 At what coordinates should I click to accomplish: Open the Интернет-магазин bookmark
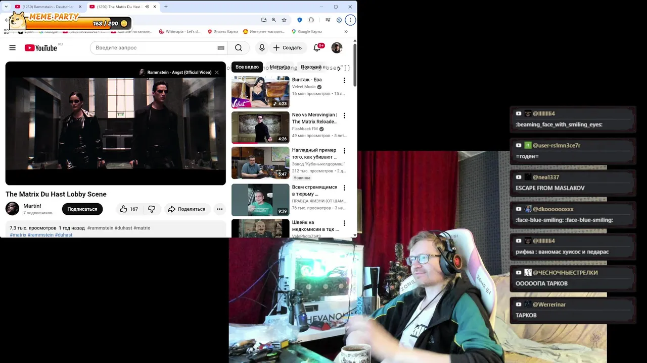pos(263,31)
